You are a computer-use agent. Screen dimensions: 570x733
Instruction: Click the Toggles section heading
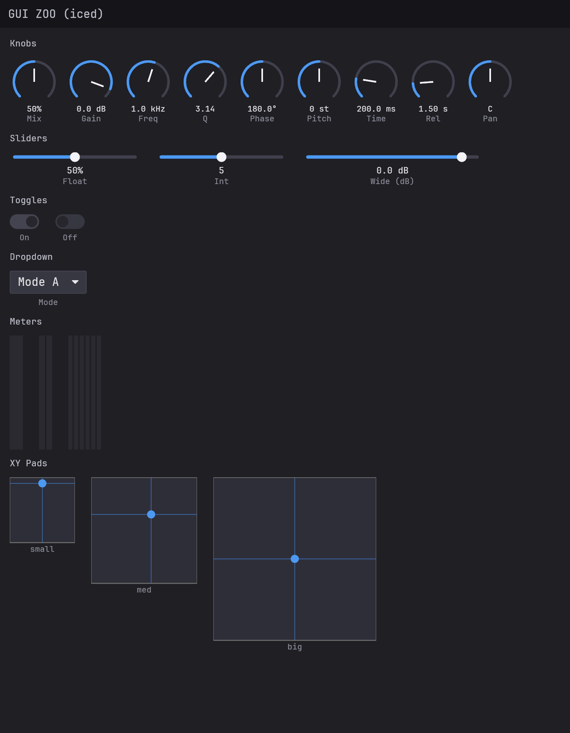(28, 200)
